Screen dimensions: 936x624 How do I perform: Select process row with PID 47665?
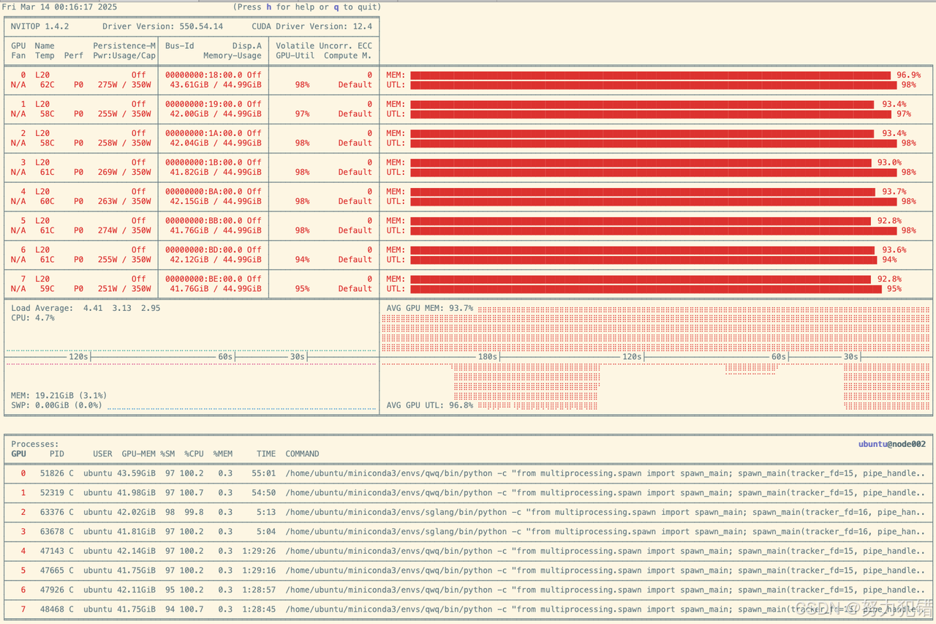click(x=468, y=571)
